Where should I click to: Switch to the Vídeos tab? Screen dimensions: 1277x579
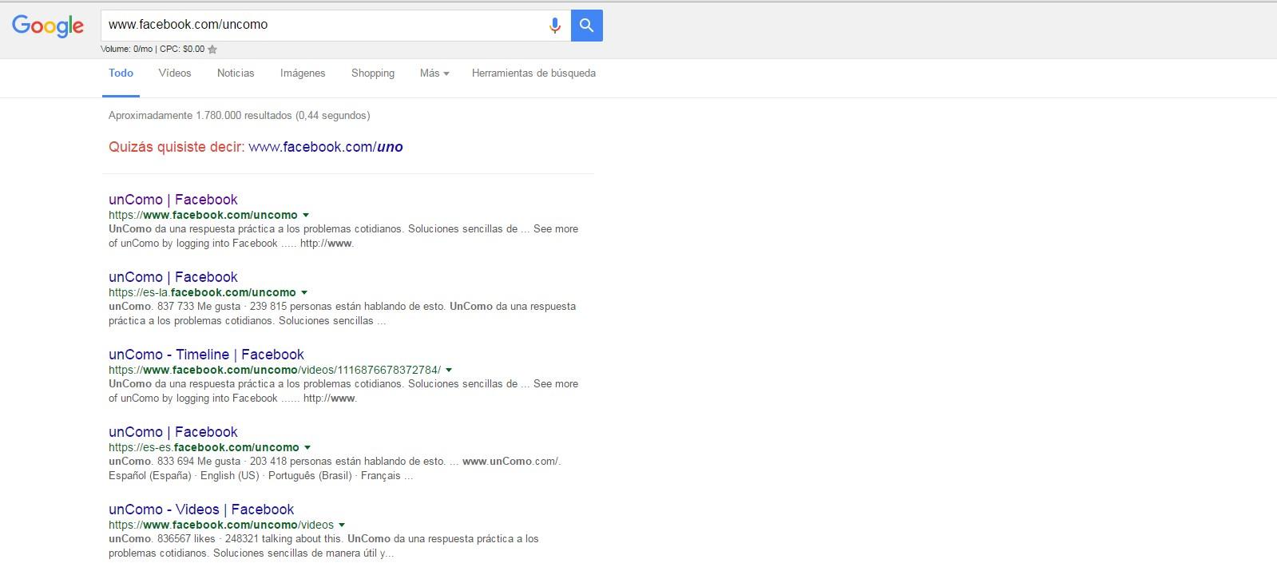click(x=175, y=73)
